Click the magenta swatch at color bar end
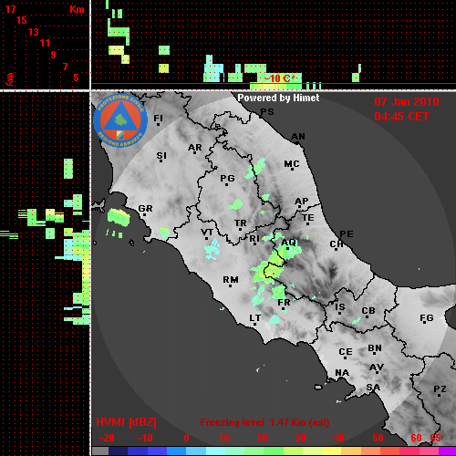456x456 pixels. pos(447,451)
